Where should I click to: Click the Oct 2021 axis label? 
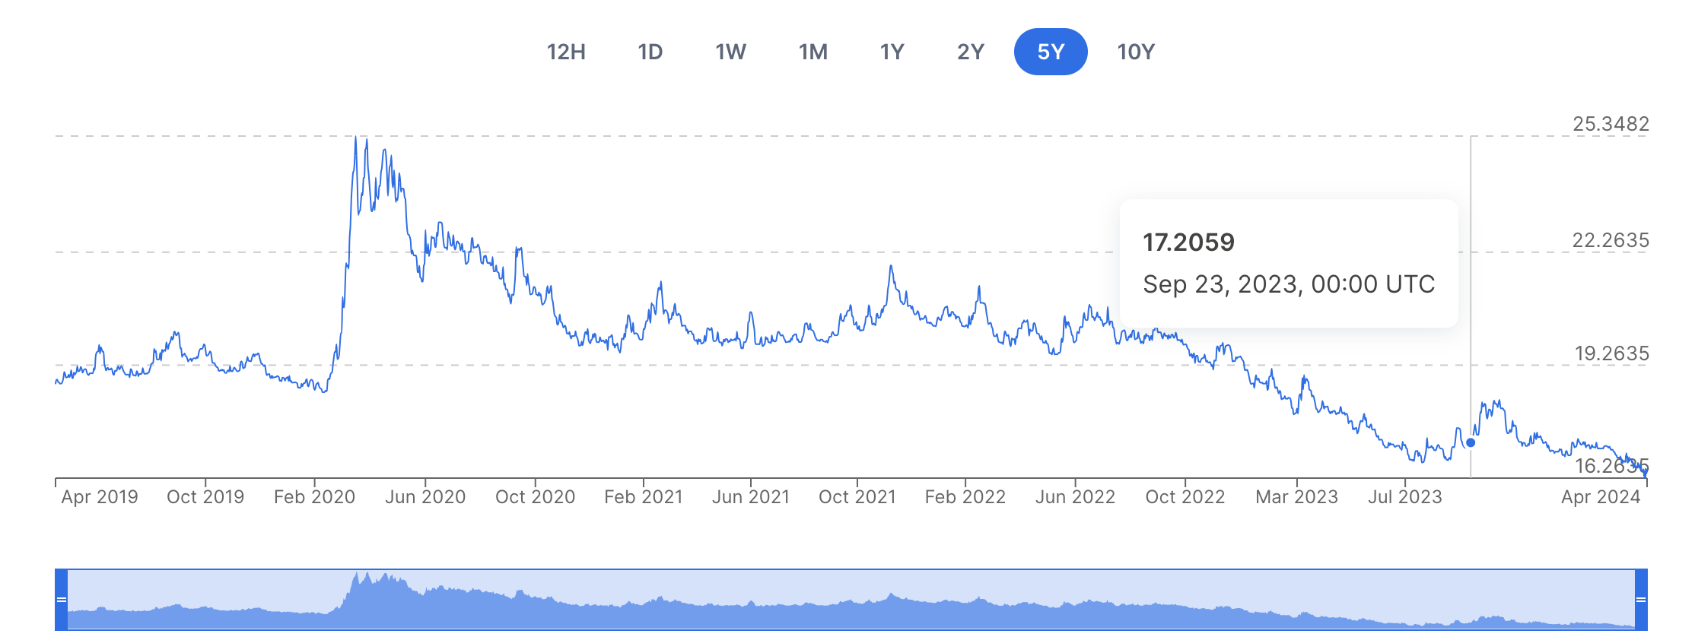[857, 497]
